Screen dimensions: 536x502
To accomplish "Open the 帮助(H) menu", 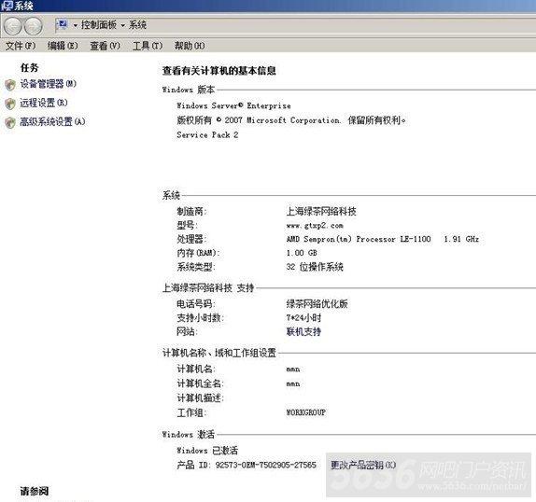I will coord(190,46).
